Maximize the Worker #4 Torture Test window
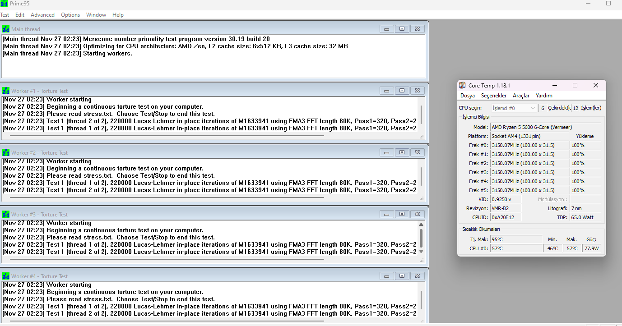 pyautogui.click(x=402, y=276)
